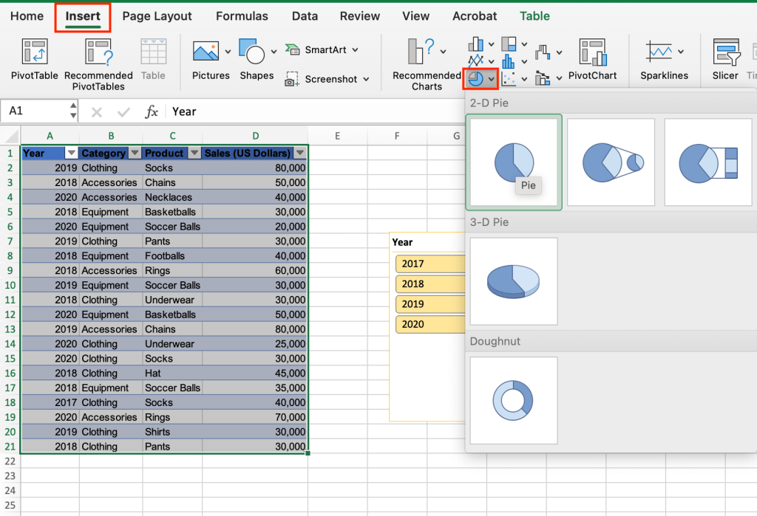Select the column chart insert icon
757x516 pixels.
point(475,44)
